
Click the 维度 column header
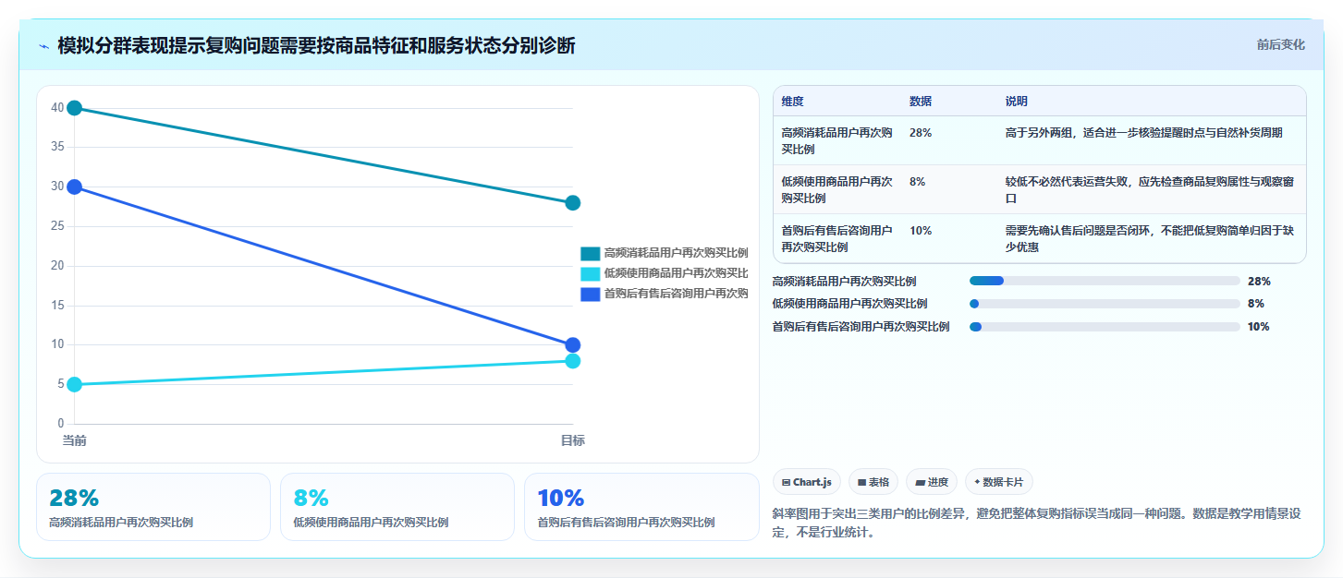[x=792, y=102]
